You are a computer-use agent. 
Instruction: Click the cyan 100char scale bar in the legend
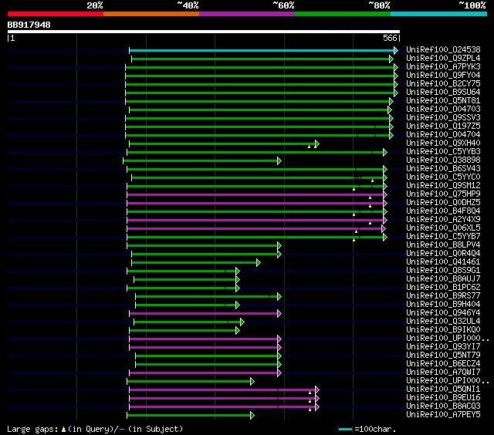(x=345, y=429)
